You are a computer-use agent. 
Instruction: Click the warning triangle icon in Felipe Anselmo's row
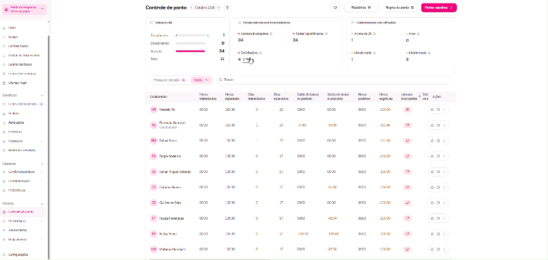pos(432,156)
